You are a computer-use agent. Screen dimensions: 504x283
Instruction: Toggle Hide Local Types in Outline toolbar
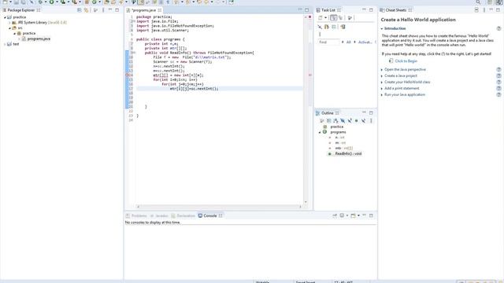pyautogui.click(x=363, y=121)
